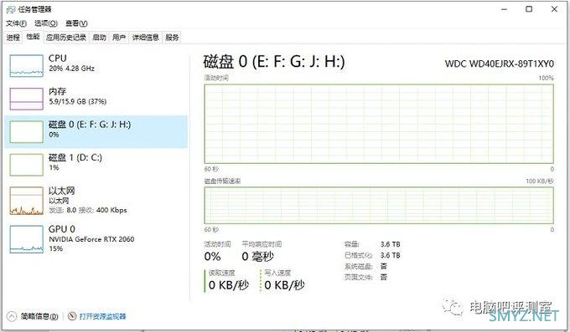
Task: Select the GPU 0 graph thumbnail
Action: coord(26,239)
